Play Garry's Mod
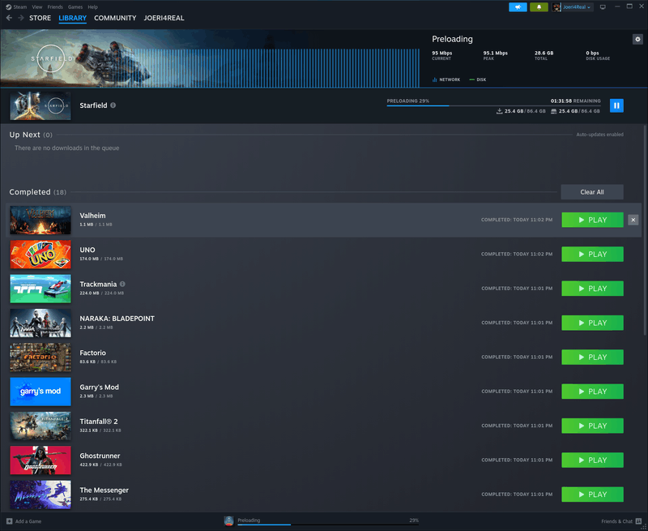Screen dimensions: 648x531 (x=592, y=392)
